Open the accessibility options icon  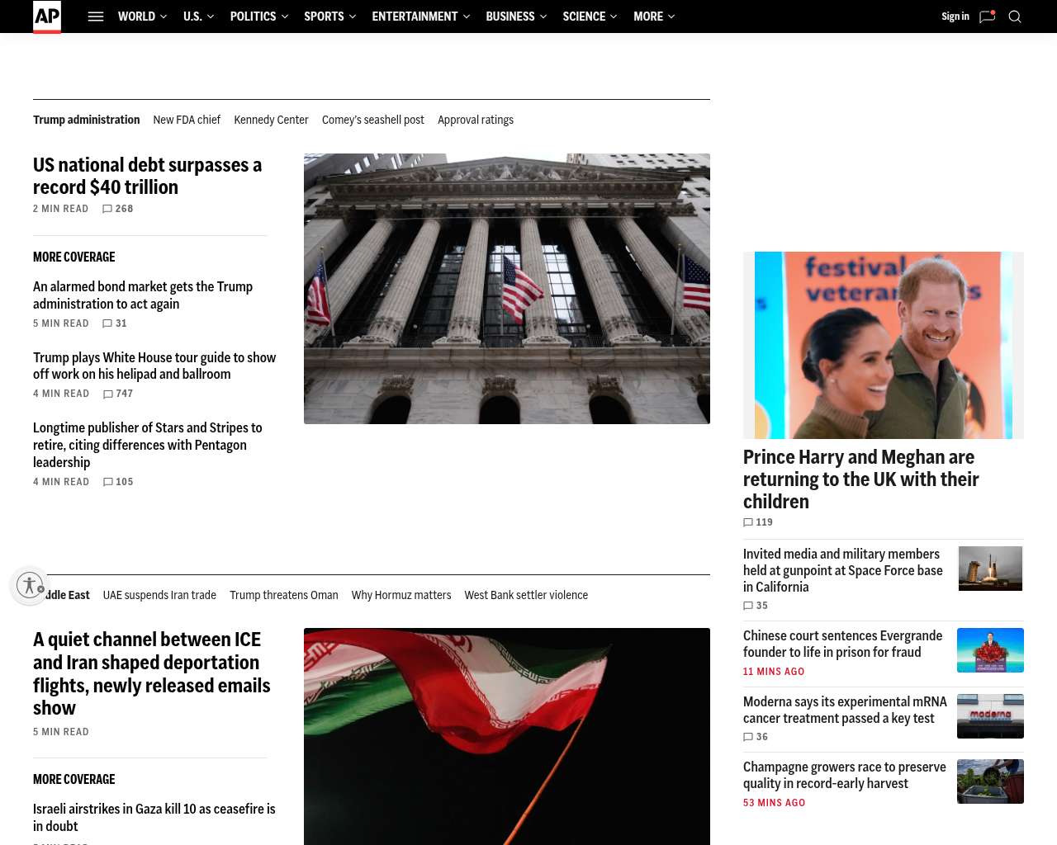pyautogui.click(x=30, y=585)
